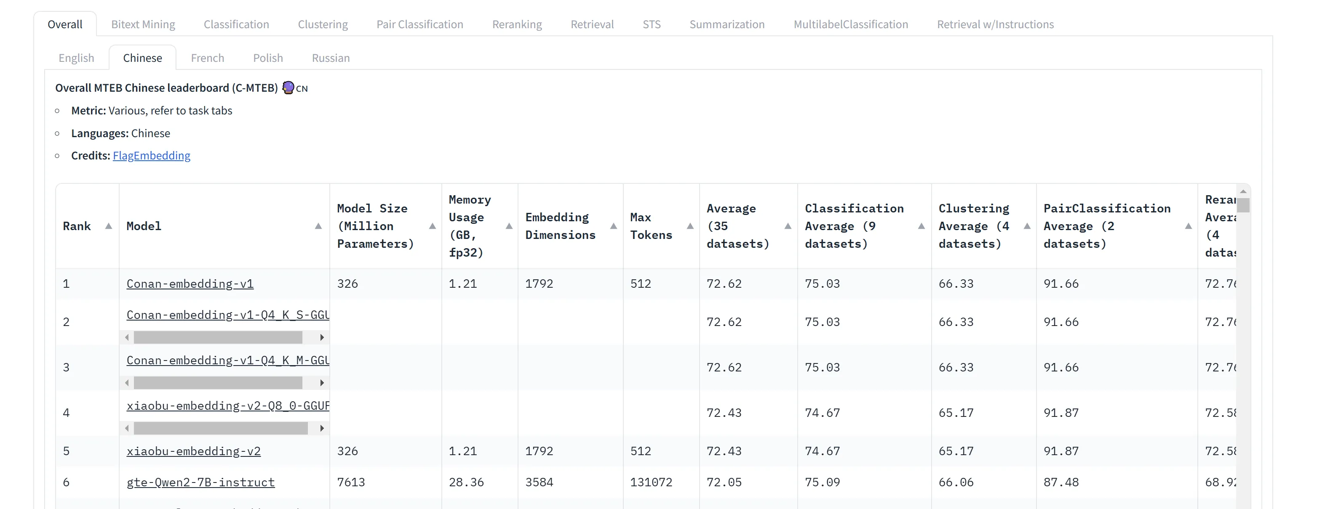Image resolution: width=1325 pixels, height=509 pixels.
Task: Open Conan-embedding-v1 model link
Action: [x=190, y=284]
